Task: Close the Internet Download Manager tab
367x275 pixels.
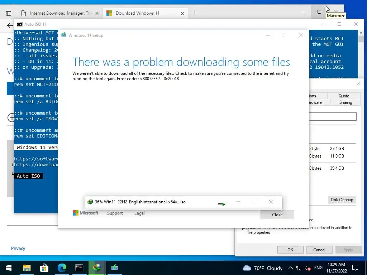Action: point(97,14)
